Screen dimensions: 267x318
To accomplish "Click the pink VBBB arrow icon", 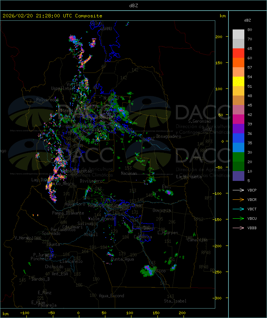I will (x=238, y=228).
